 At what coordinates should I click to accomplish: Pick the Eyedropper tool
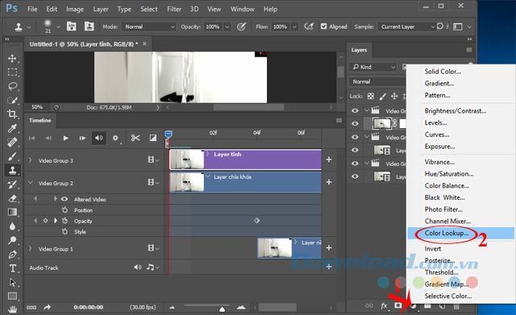(x=12, y=127)
